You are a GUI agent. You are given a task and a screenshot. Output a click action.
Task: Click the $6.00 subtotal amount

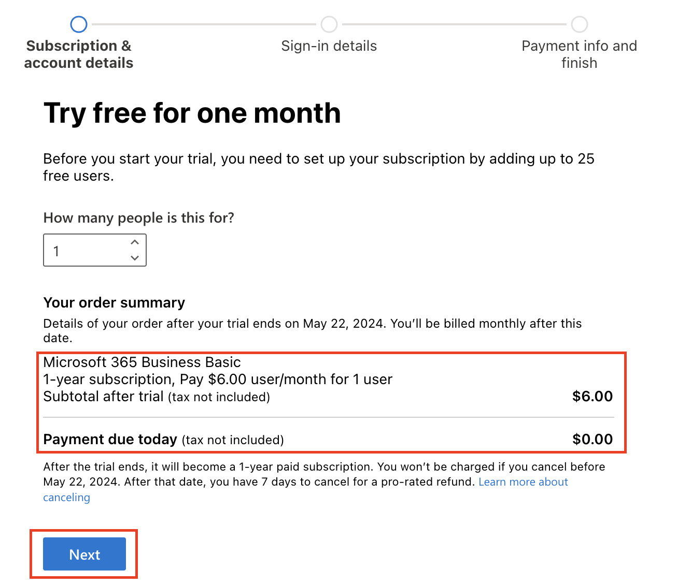593,397
